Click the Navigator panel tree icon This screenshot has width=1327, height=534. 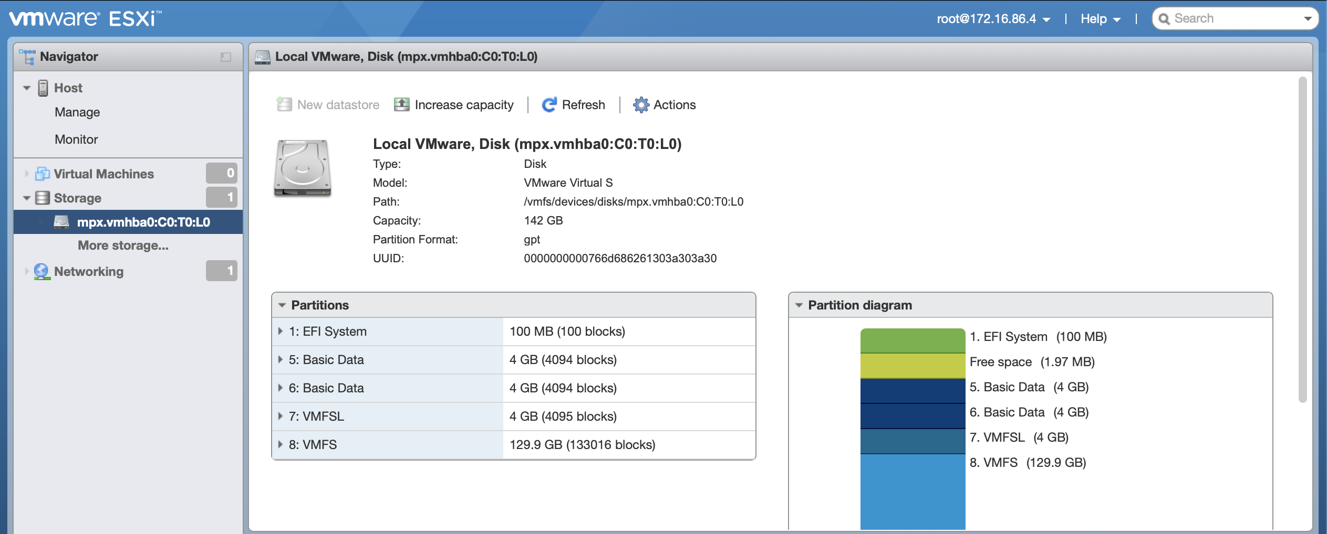coord(27,57)
